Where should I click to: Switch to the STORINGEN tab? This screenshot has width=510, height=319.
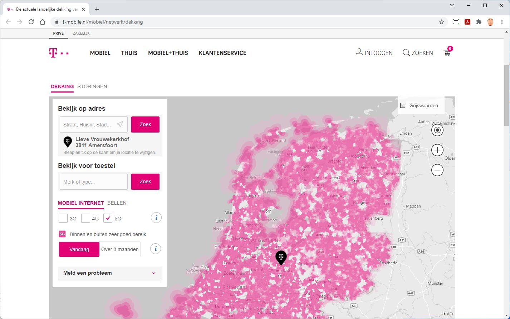(92, 86)
